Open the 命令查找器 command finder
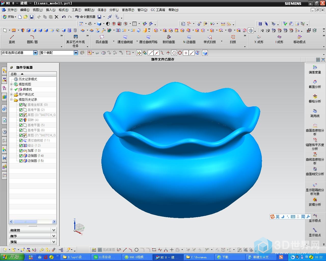Screen dimensions: 326x261 [85, 17]
